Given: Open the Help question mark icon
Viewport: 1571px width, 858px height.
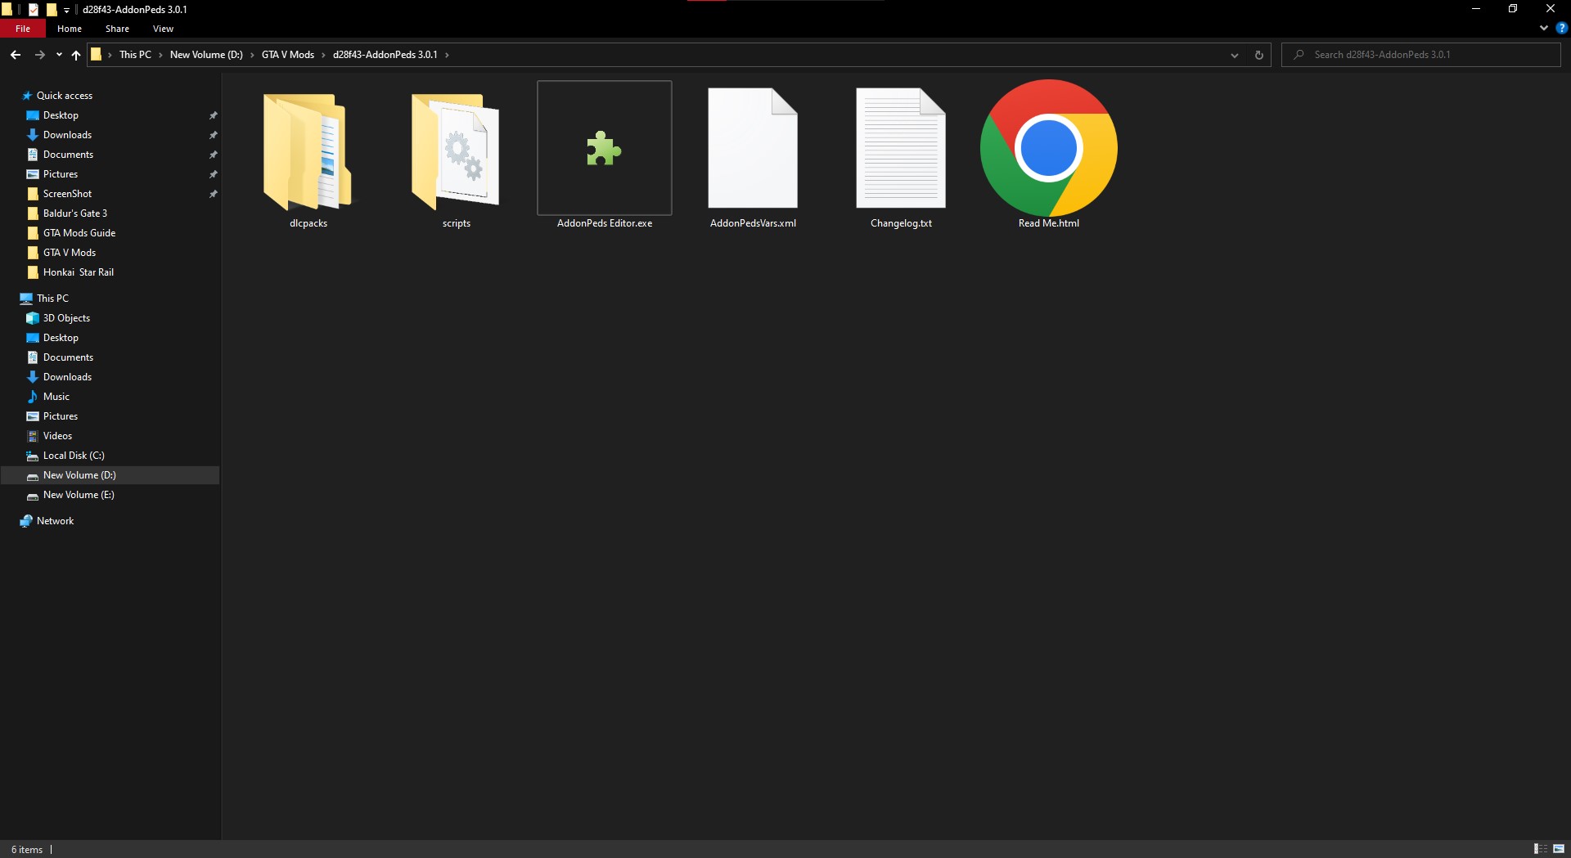Looking at the screenshot, I should point(1561,28).
